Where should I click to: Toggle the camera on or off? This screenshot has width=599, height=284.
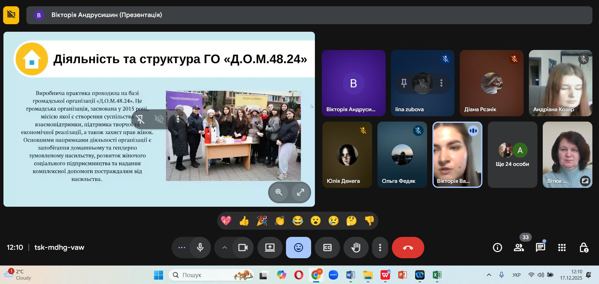(243, 248)
